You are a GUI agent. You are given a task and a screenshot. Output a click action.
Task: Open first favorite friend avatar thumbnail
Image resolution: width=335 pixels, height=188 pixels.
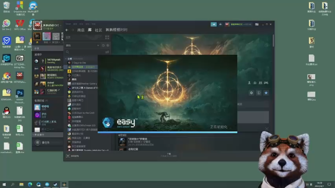coord(37,36)
